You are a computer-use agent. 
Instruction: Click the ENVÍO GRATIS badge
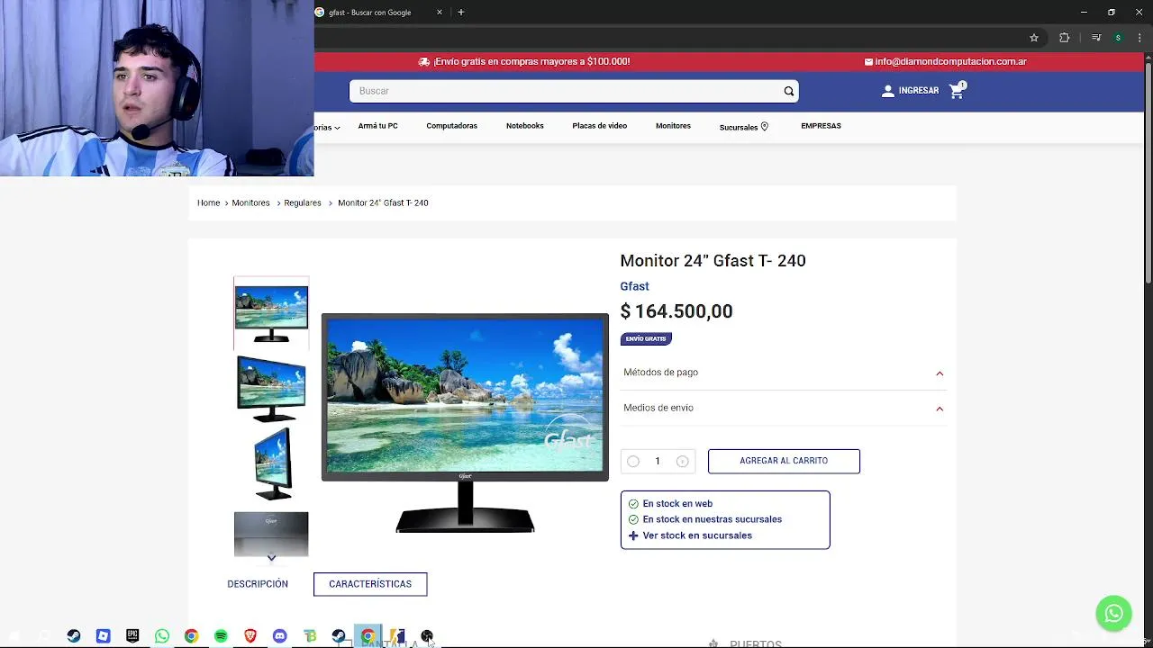pyautogui.click(x=646, y=338)
